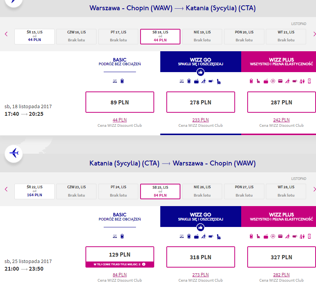This screenshot has height=282, width=316.
Task: Choose outbound WIZZ PLUS fare 287 PLN
Action: tap(281, 102)
